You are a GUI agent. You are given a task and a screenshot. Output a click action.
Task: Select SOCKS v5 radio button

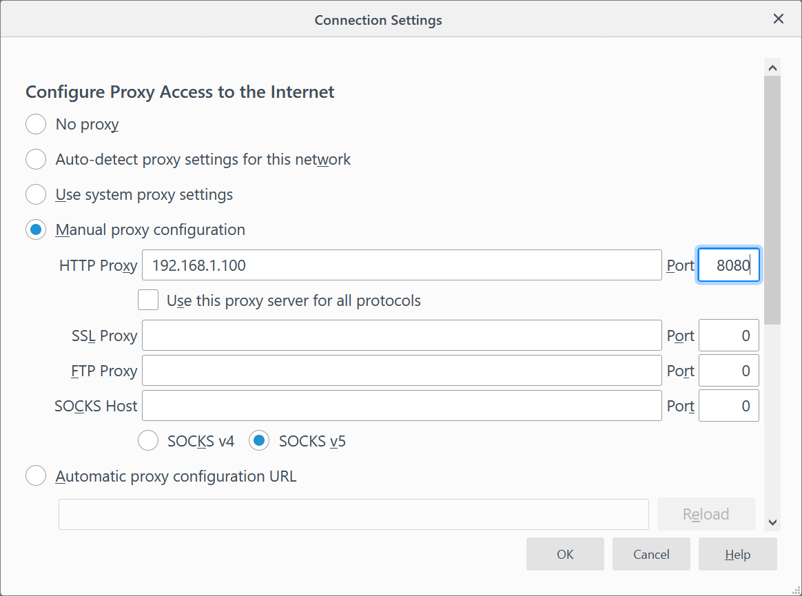[259, 441]
